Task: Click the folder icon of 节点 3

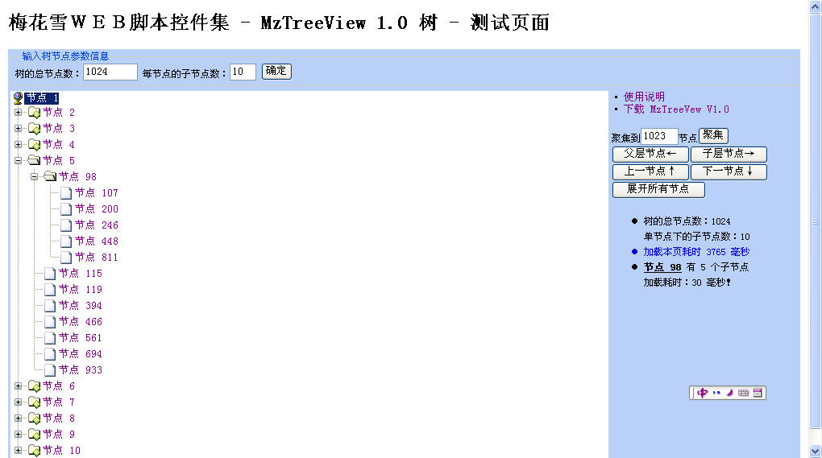Action: click(x=34, y=129)
